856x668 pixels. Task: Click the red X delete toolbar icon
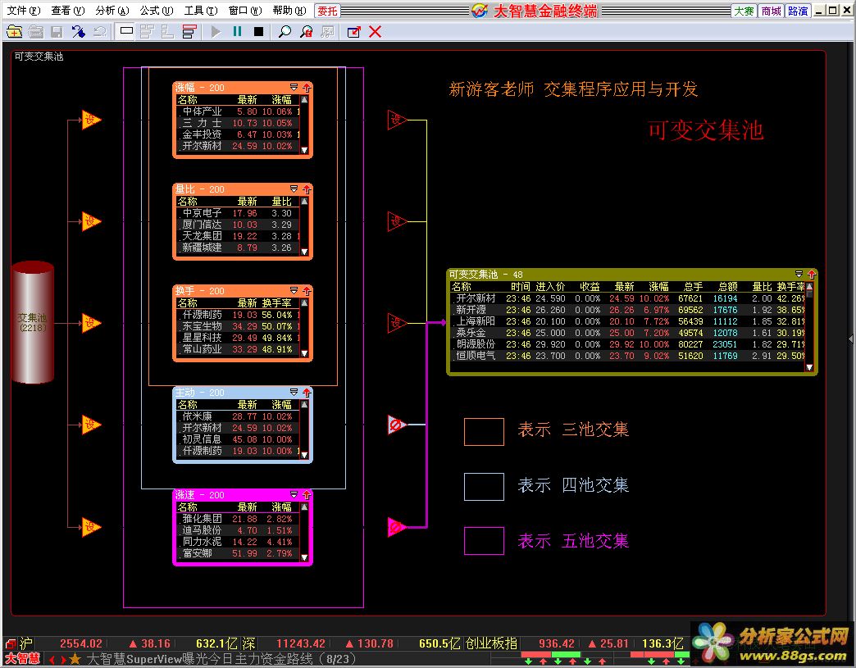[x=375, y=32]
